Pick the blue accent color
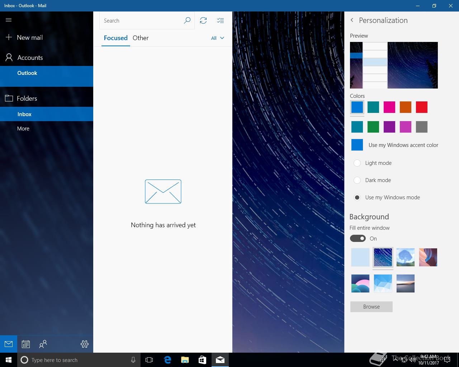This screenshot has width=459, height=367. [357, 107]
